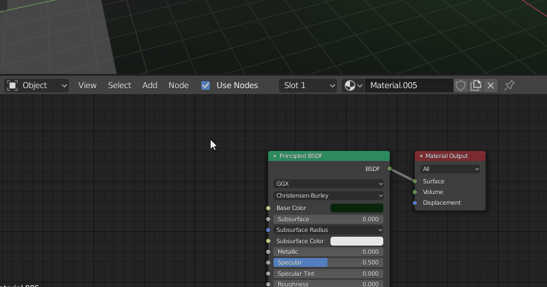Adjust the Specular Tint slider

pos(328,274)
